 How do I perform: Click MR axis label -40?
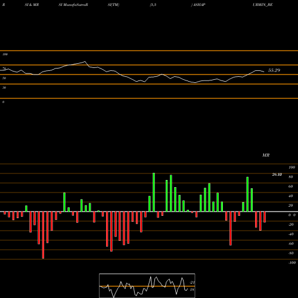tap(291, 234)
